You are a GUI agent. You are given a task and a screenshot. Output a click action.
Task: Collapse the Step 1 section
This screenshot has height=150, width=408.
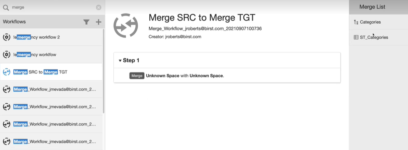(120, 61)
